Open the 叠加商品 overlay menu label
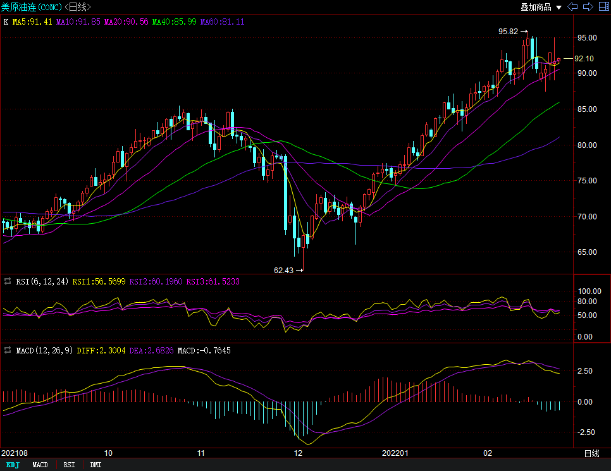 pyautogui.click(x=536, y=7)
